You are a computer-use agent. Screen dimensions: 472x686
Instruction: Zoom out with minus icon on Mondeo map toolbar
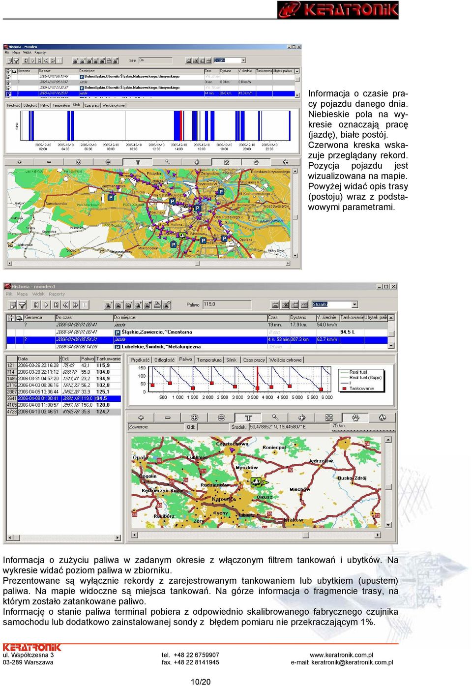click(49, 162)
